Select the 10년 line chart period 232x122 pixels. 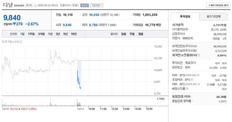74,34
